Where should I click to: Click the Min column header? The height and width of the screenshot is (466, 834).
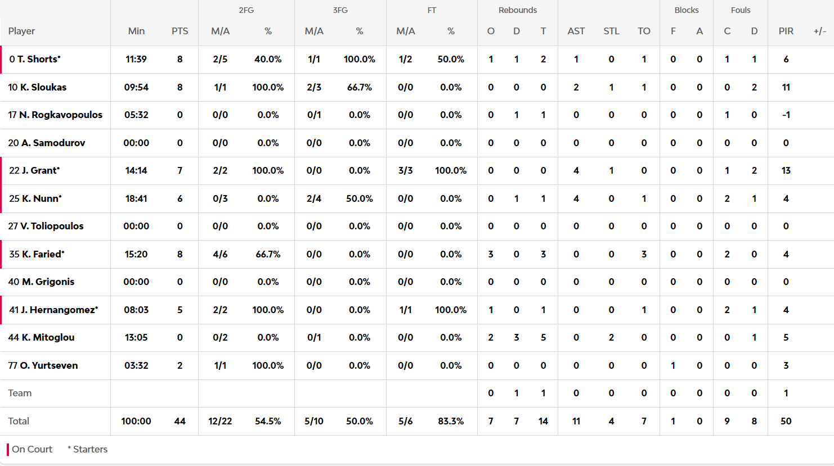136,31
